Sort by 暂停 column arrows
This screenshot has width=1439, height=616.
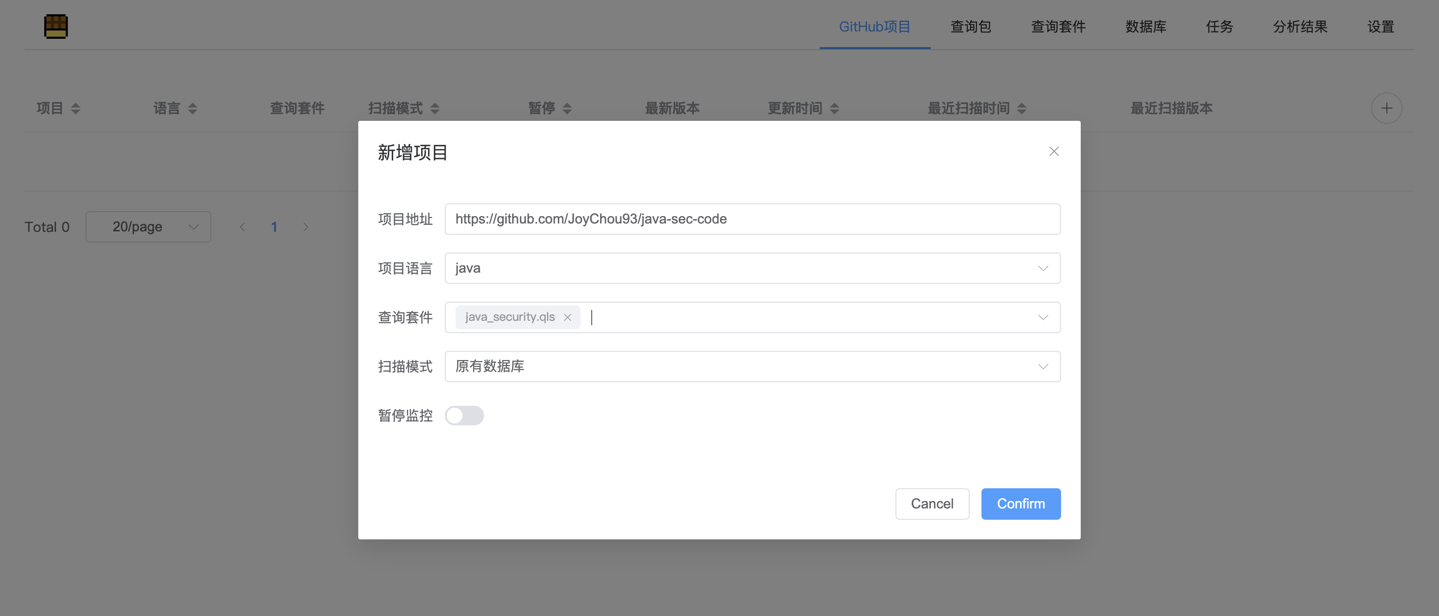point(567,109)
